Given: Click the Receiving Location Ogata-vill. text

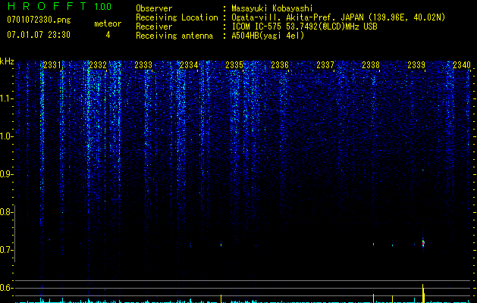Looking at the screenshot, I should pos(338,17).
